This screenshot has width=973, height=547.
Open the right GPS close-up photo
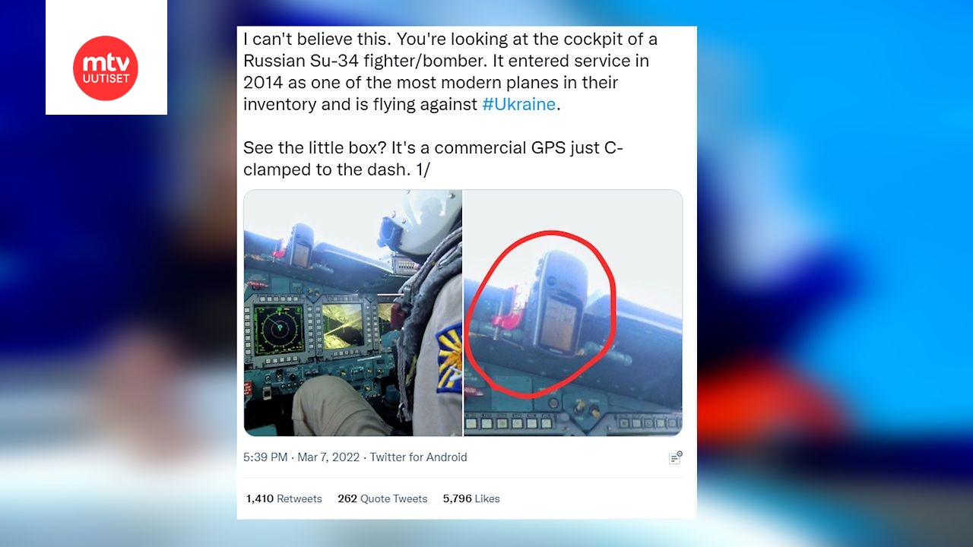(573, 312)
